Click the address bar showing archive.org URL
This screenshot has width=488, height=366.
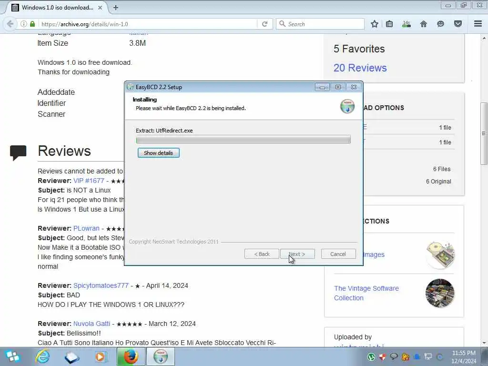pos(148,24)
